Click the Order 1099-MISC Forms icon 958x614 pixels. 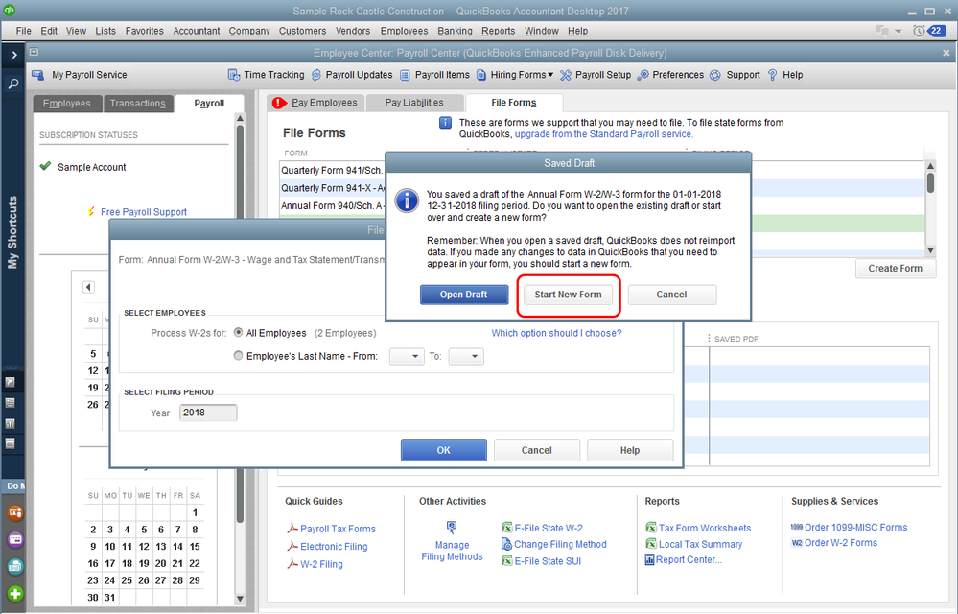click(796, 527)
